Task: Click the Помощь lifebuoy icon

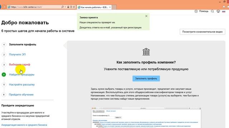Action: pyautogui.click(x=196, y=11)
